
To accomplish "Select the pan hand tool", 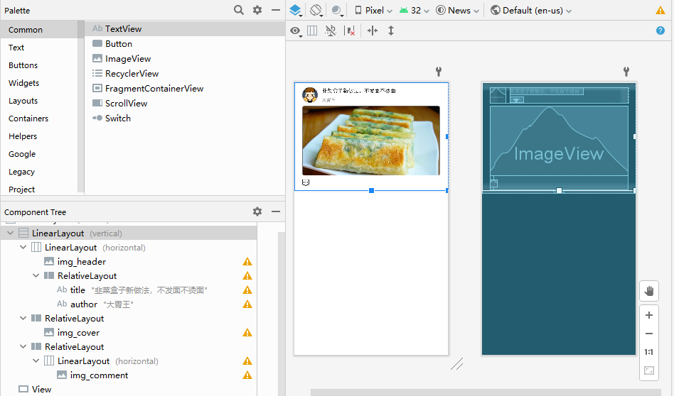I will point(648,291).
